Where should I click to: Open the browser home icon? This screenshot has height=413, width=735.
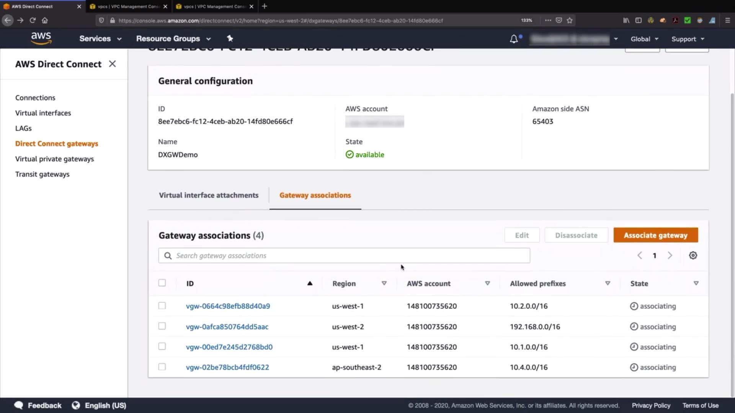(x=45, y=20)
